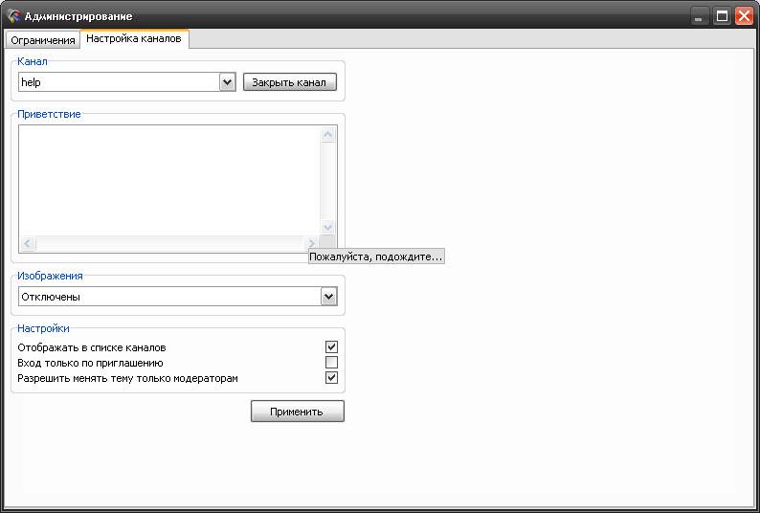Image resolution: width=760 pixels, height=513 pixels.
Task: Click the Администрирование app icon in title bar
Action: coord(14,16)
